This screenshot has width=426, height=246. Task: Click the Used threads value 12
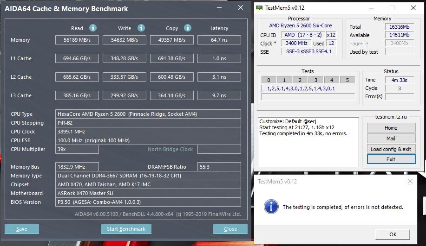coord(331,44)
